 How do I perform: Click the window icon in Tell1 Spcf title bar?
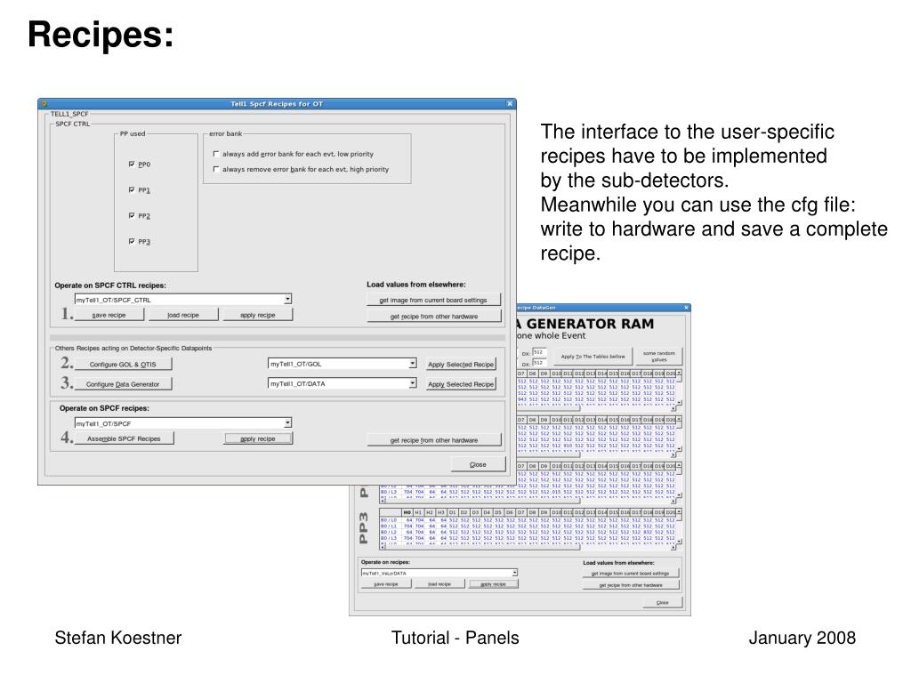click(x=44, y=104)
